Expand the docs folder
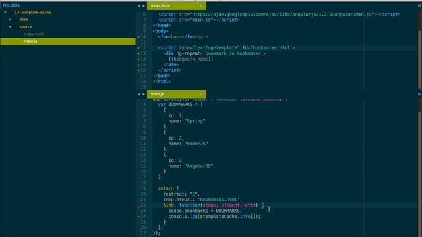The height and width of the screenshot is (237, 422). 10,20
